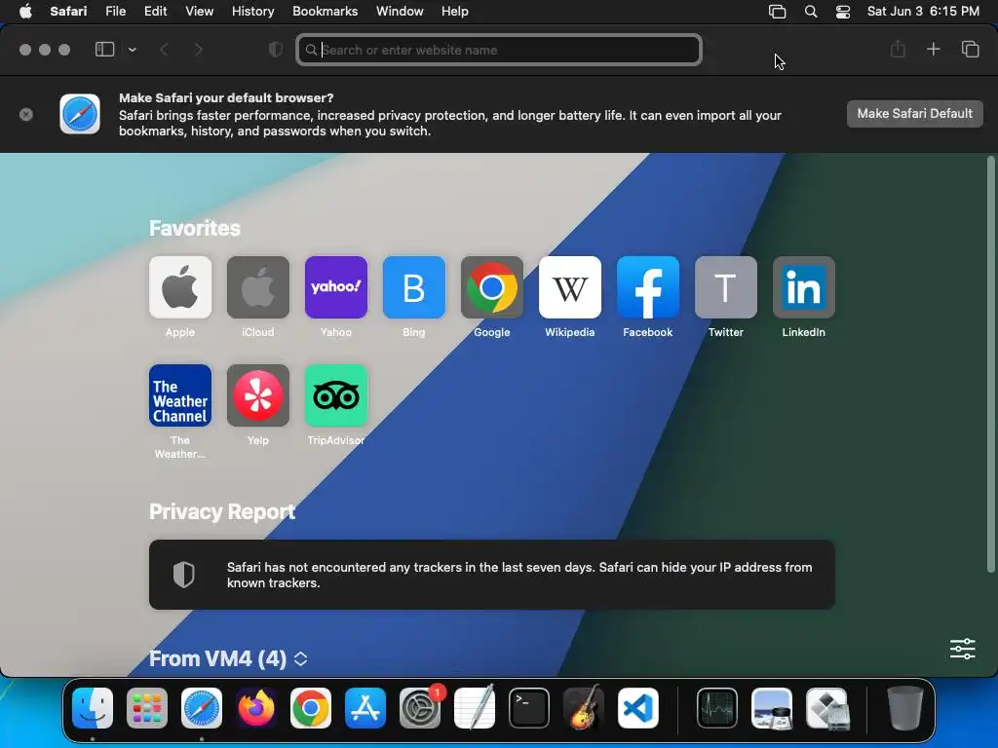The width and height of the screenshot is (998, 748).
Task: Open the LinkedIn favorite
Action: click(804, 287)
